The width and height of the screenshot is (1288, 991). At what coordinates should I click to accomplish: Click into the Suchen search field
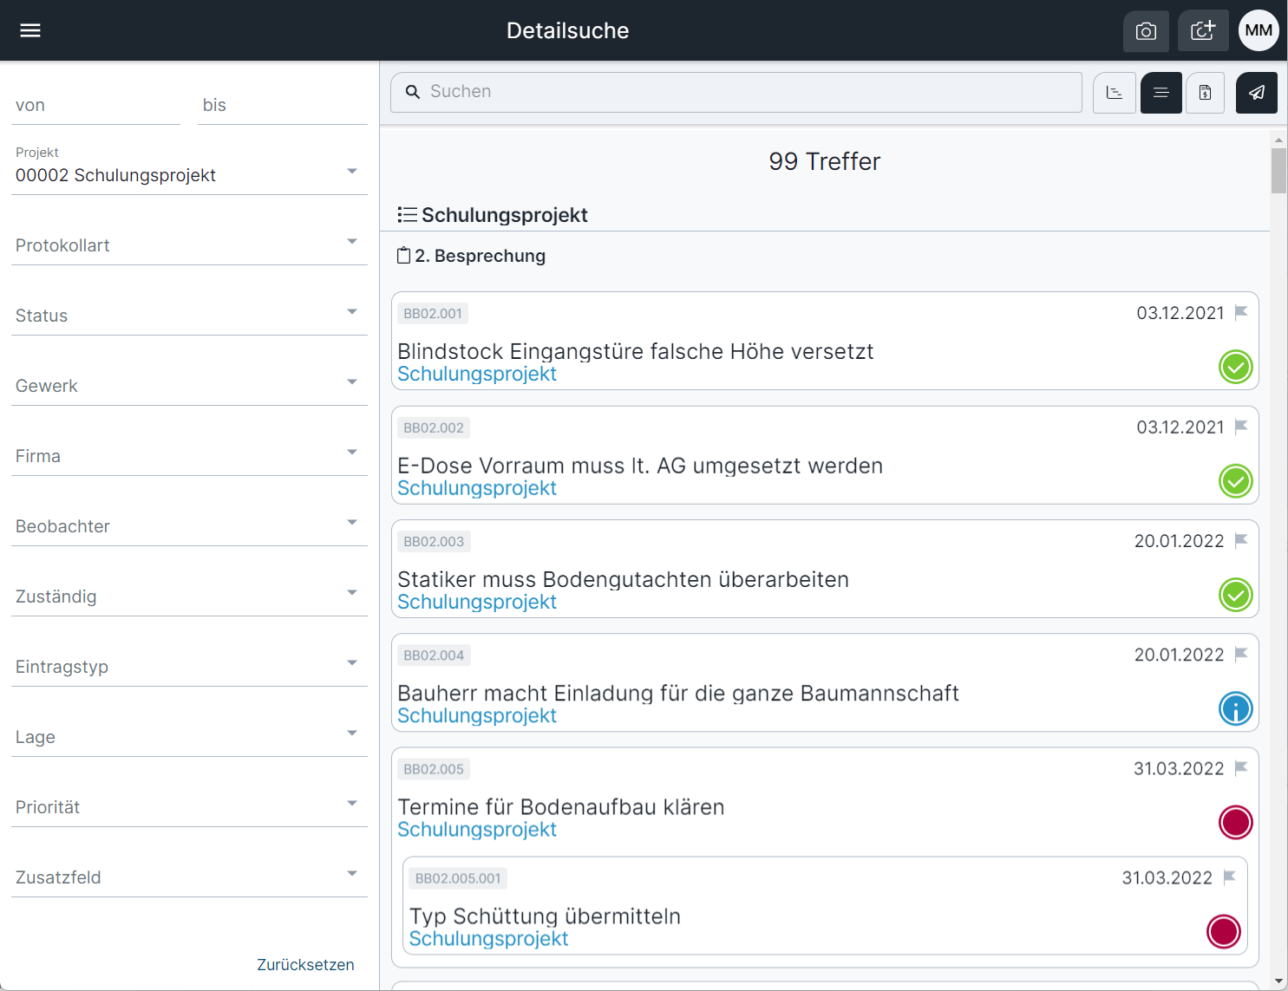(x=736, y=92)
